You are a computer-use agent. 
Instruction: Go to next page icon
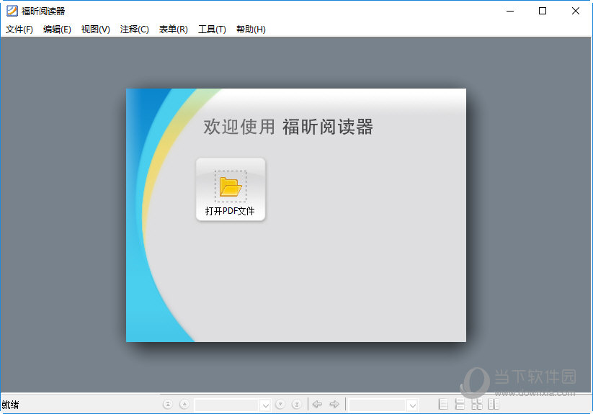click(280, 405)
